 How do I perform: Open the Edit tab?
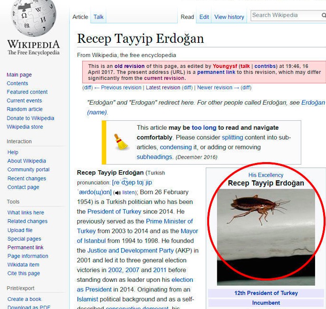pos(204,17)
